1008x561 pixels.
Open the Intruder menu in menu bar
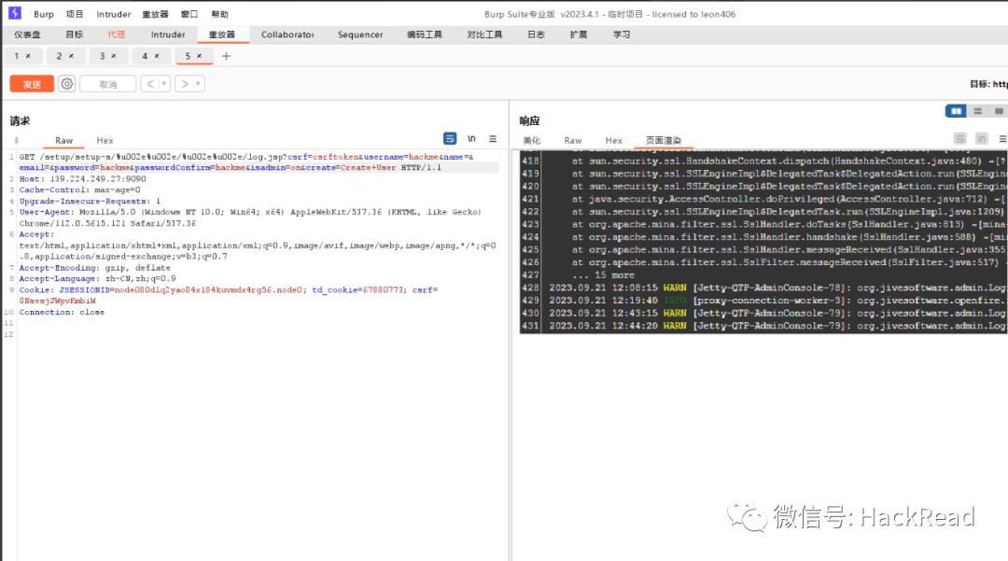[114, 13]
